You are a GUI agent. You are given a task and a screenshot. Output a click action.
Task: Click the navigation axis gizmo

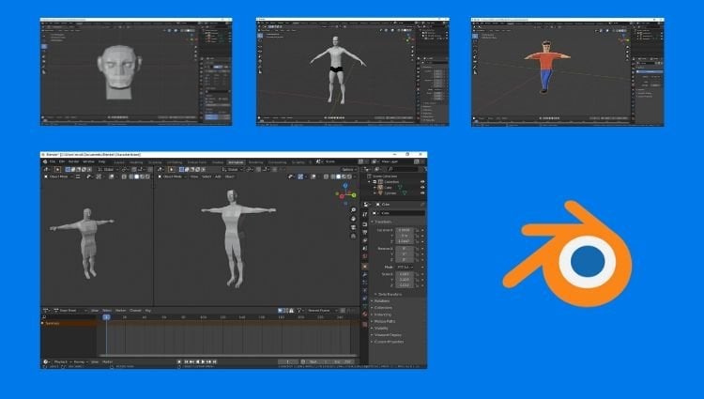coord(344,192)
